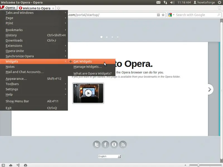The width and height of the screenshot is (223, 167).
Task: Open the power gear system menu
Action: click(220, 3)
